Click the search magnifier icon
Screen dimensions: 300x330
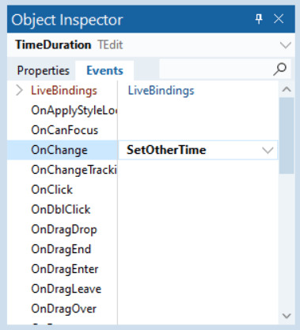point(279,69)
